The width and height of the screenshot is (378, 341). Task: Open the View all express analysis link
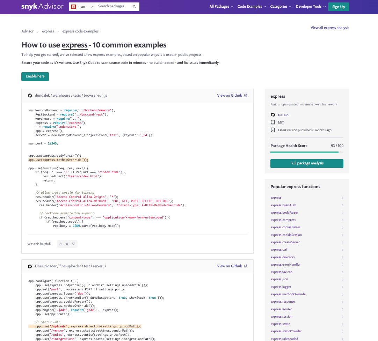tap(329, 28)
